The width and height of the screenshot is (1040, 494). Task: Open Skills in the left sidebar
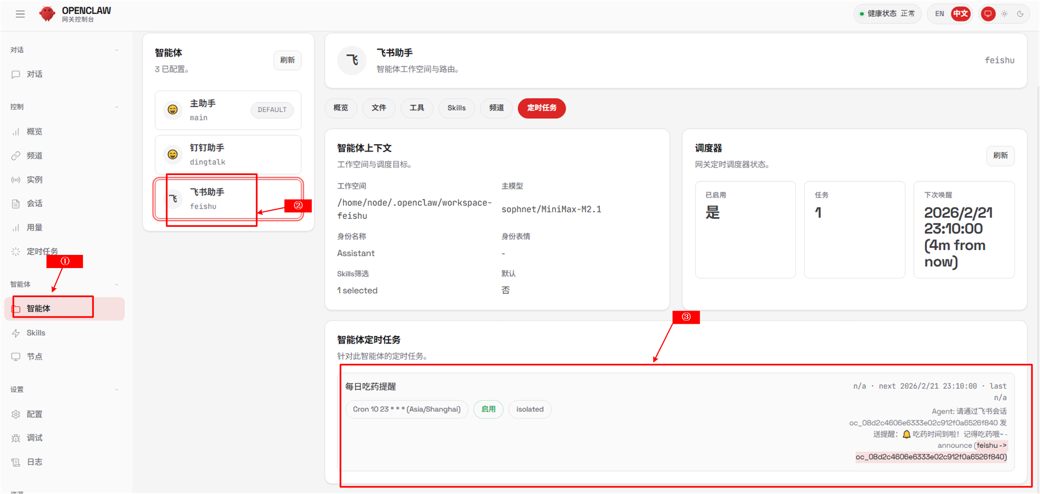(x=64, y=333)
